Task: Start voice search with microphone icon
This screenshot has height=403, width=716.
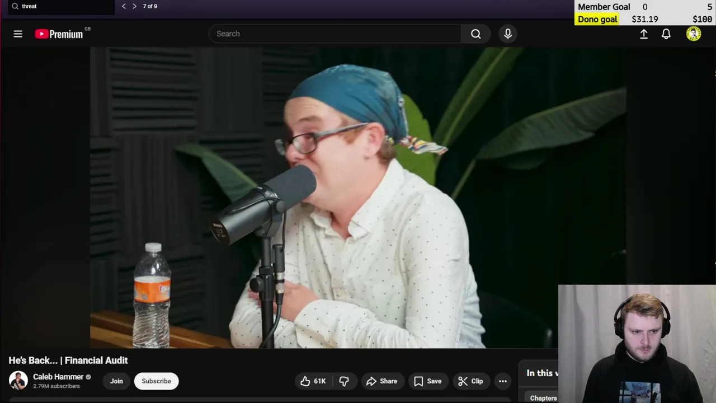Action: coord(508,34)
